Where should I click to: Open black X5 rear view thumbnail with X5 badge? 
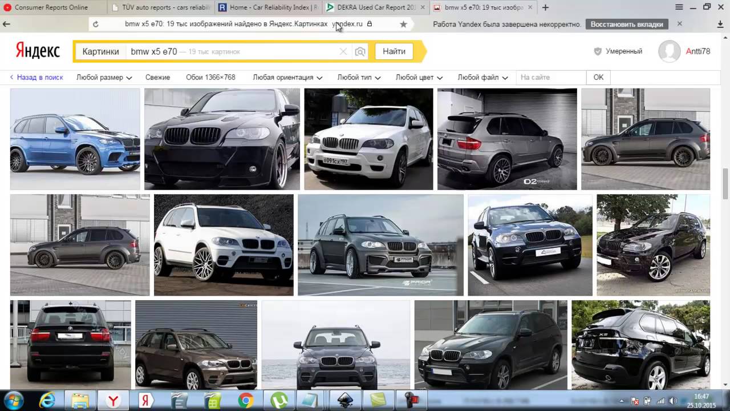tap(640, 345)
